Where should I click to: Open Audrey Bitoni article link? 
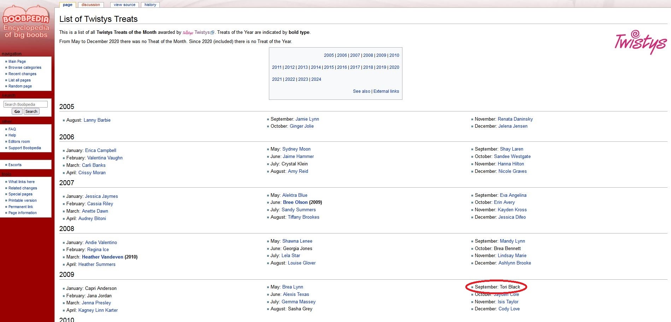pyautogui.click(x=92, y=219)
